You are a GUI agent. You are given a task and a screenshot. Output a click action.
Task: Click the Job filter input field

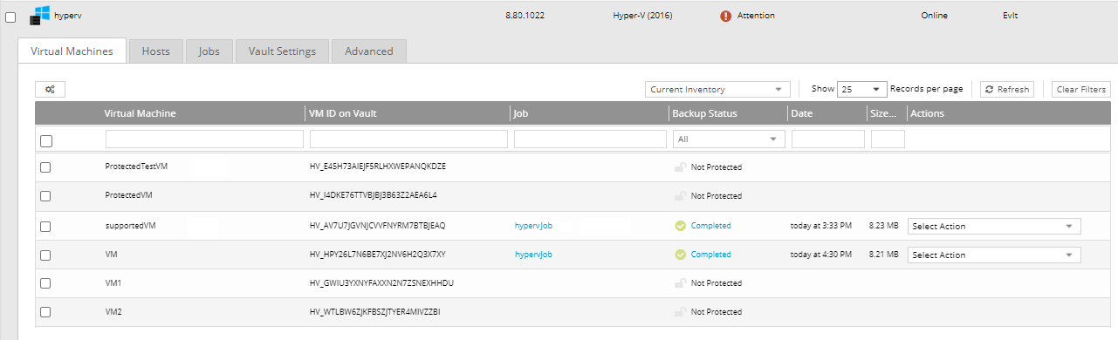pos(590,139)
